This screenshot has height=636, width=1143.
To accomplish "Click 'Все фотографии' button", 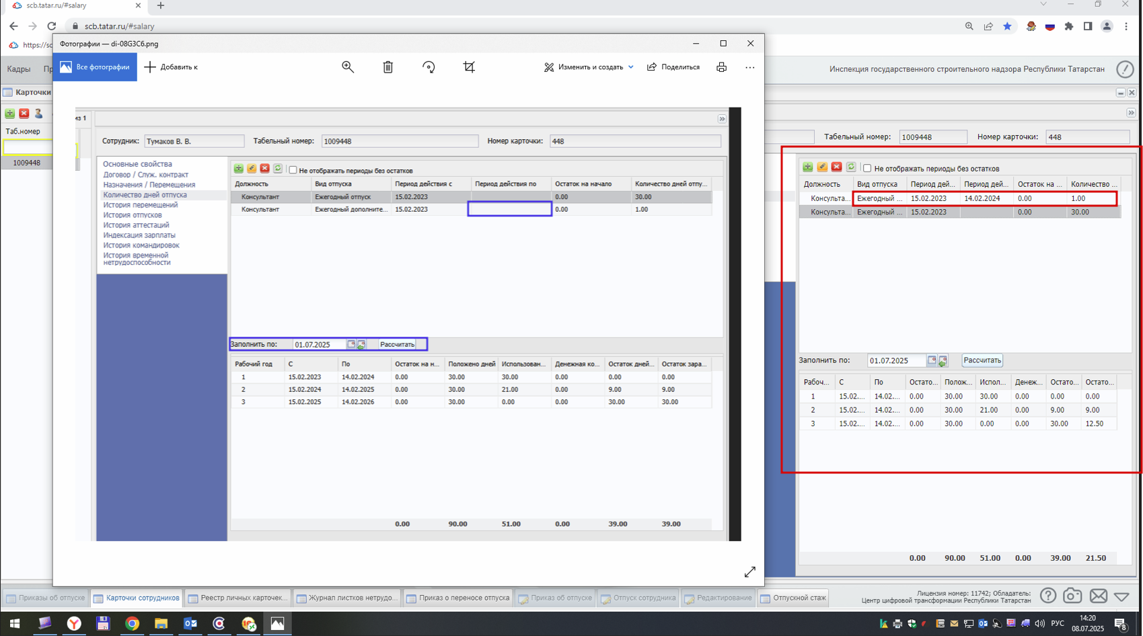I will pyautogui.click(x=95, y=67).
